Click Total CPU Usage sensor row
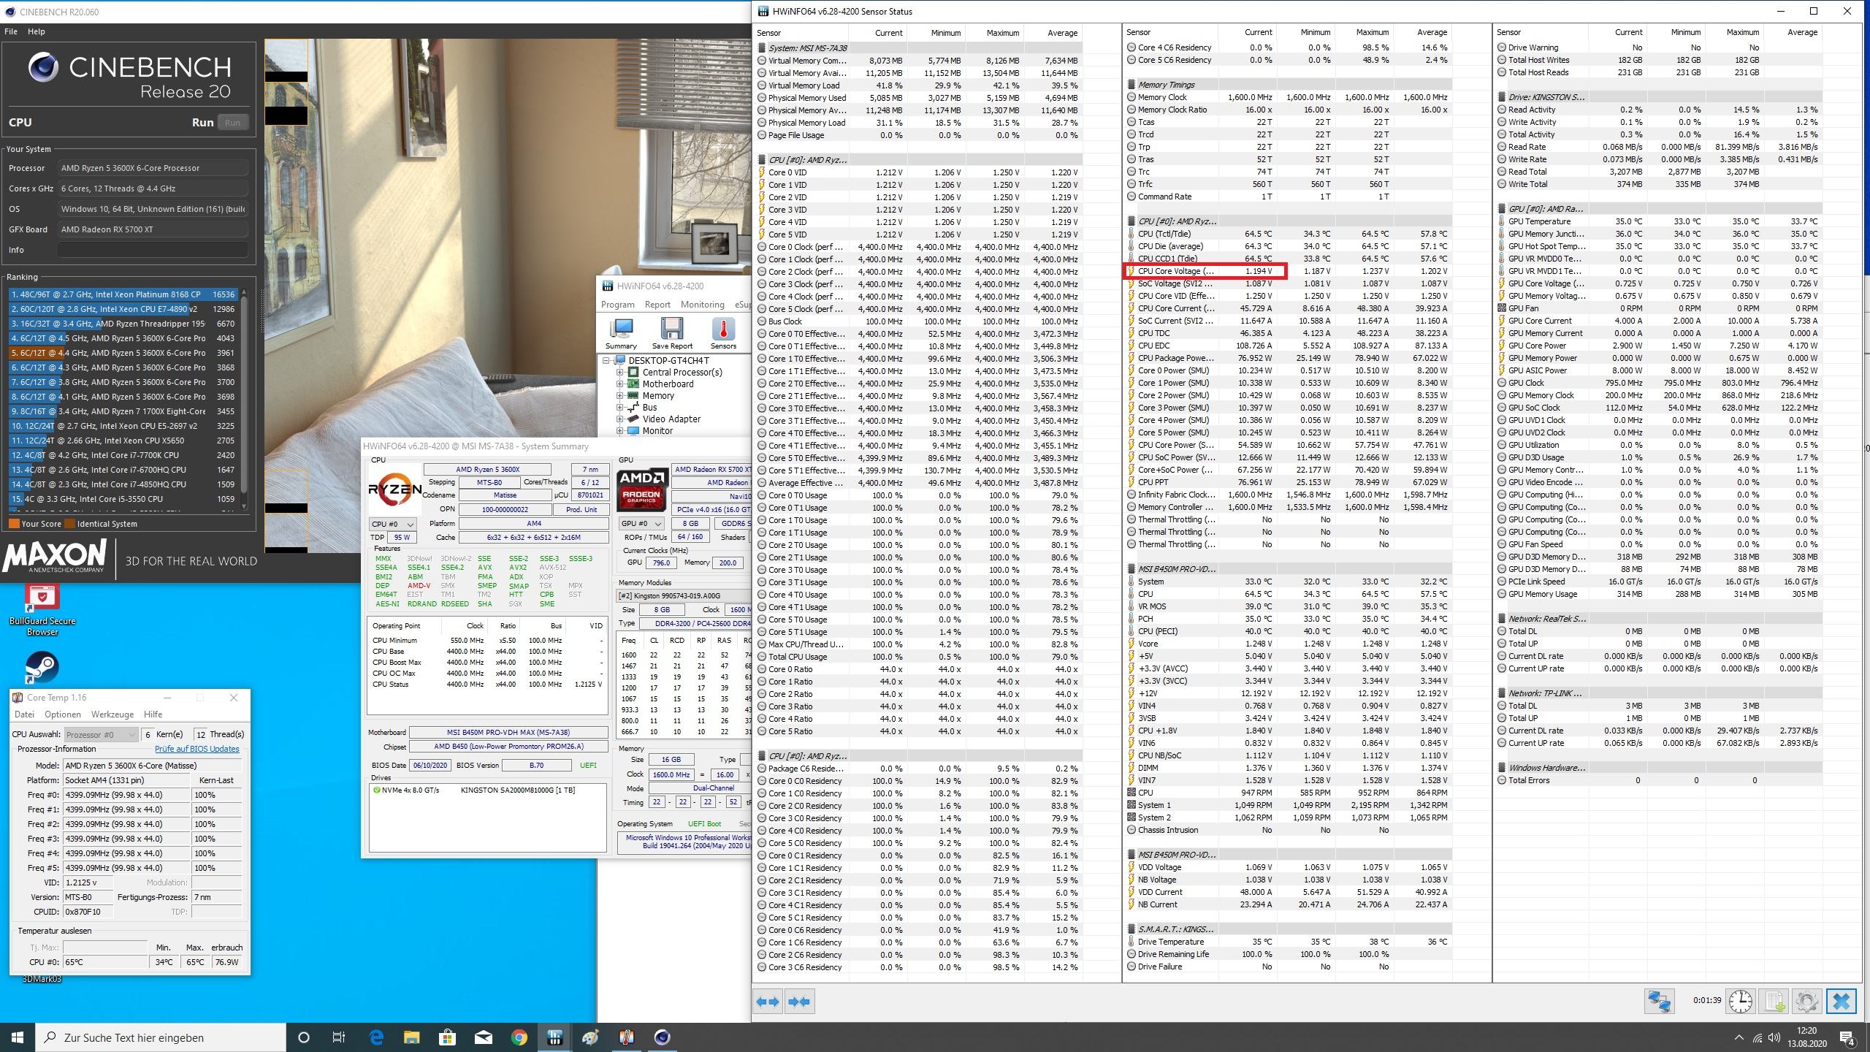Screen dimensions: 1870x1052 (917, 657)
